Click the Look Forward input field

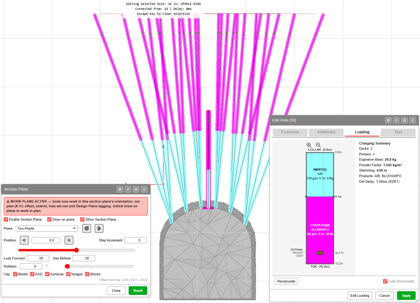pyautogui.click(x=38, y=258)
